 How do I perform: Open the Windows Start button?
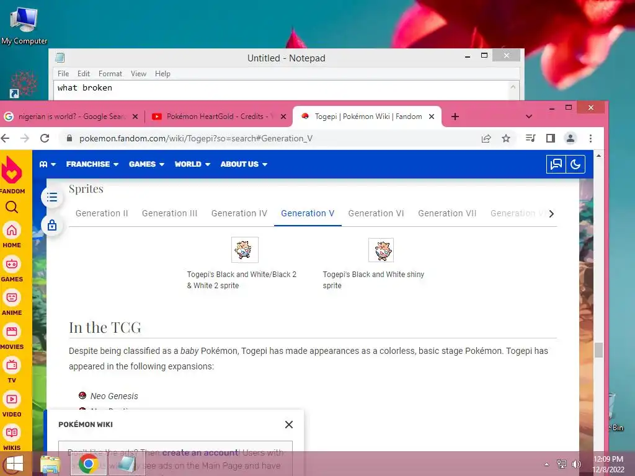(x=14, y=464)
